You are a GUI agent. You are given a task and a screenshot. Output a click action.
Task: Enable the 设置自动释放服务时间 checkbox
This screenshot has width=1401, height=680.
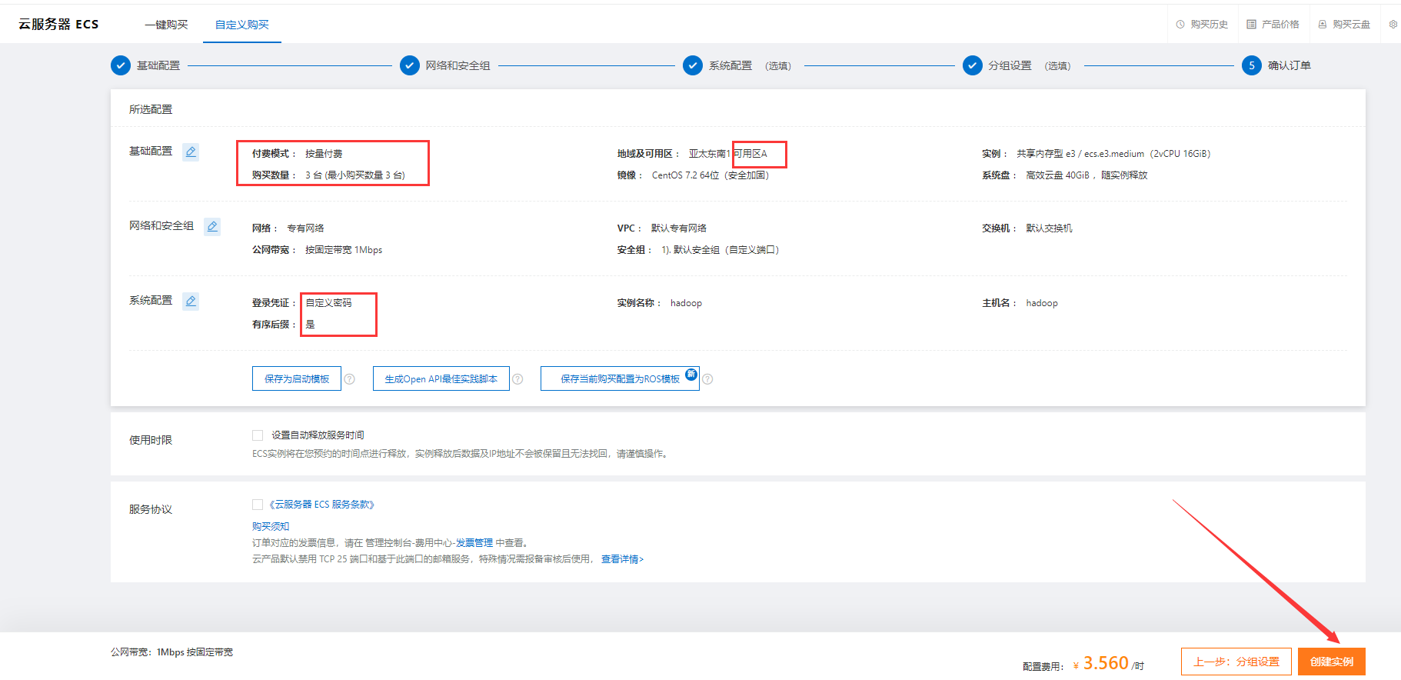[x=258, y=435]
